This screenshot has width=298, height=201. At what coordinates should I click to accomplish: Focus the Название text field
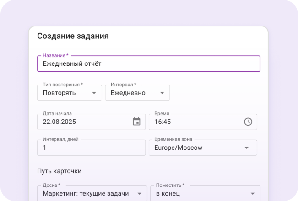coord(148,64)
